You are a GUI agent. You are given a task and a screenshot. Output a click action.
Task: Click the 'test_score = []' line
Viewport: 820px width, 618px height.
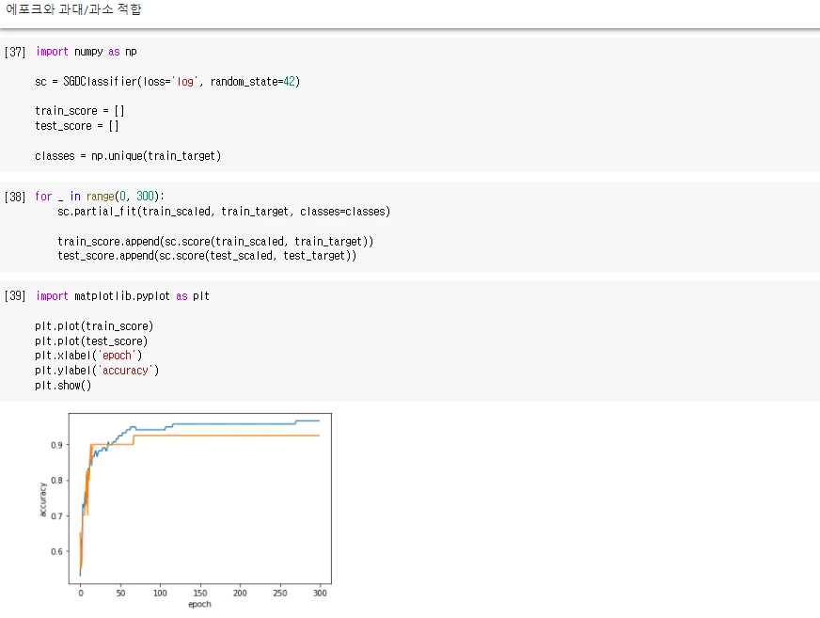77,126
